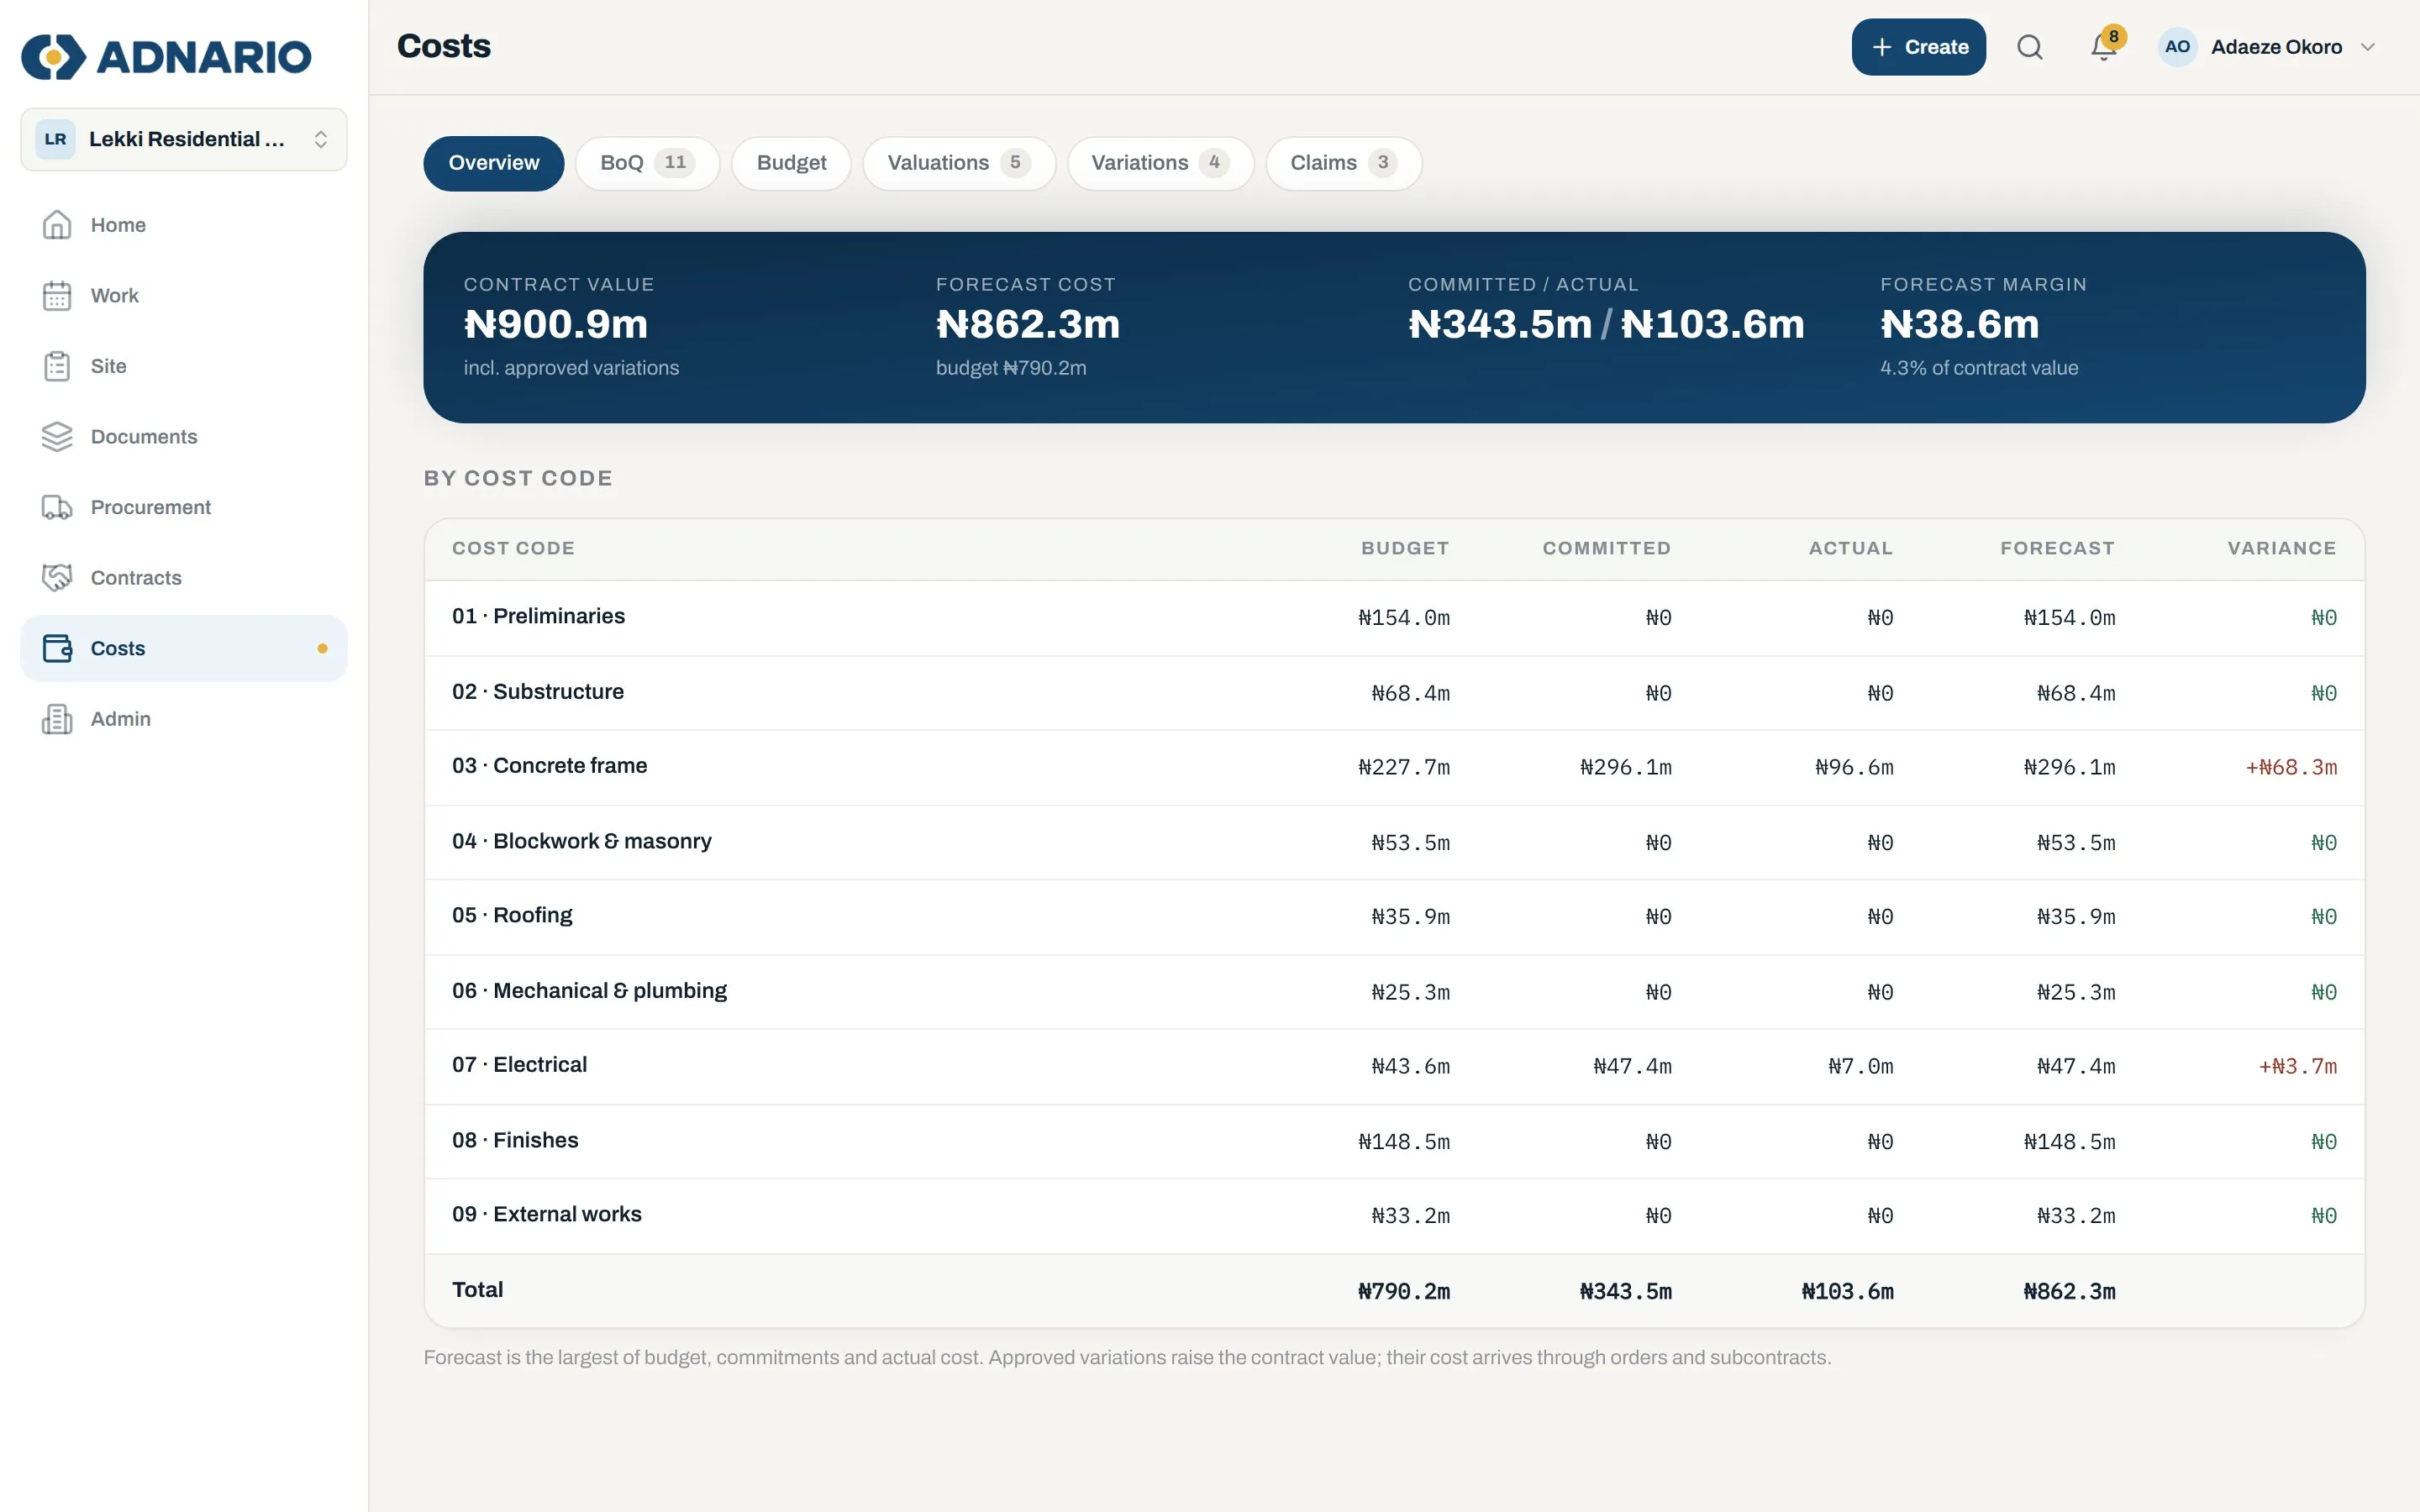Switch to the Valuations tab
2420x1512 pixels.
959,163
